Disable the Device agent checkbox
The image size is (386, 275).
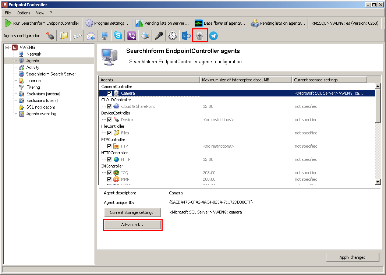109,120
